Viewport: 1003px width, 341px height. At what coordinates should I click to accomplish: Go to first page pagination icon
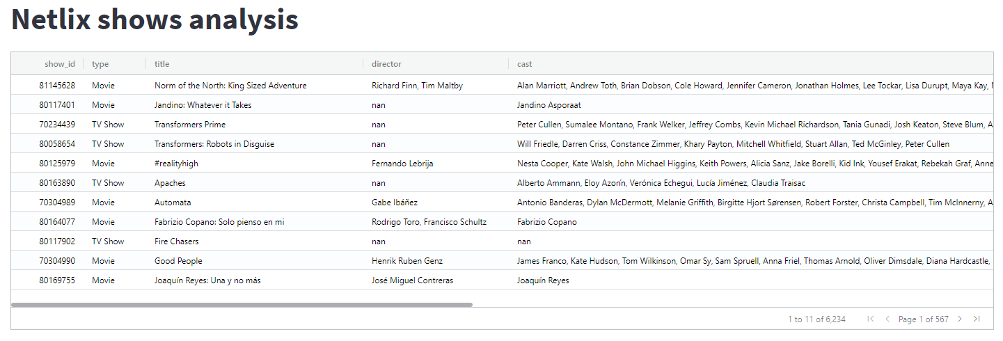(871, 319)
